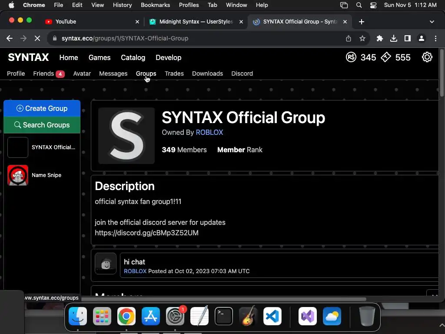Screen dimensions: 445x334
Task: Open Profile from sub navigation
Action: (x=16, y=73)
